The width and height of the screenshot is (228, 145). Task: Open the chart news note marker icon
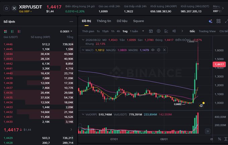(x=201, y=105)
